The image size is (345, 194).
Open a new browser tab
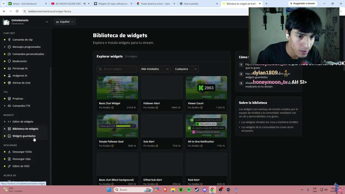[266, 4]
